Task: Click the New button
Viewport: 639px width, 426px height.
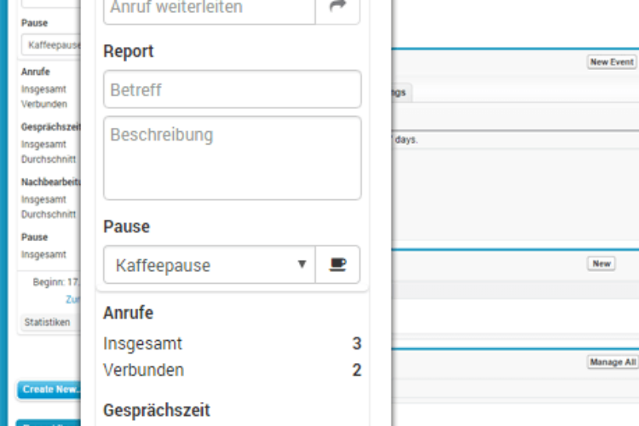Action: (x=602, y=264)
